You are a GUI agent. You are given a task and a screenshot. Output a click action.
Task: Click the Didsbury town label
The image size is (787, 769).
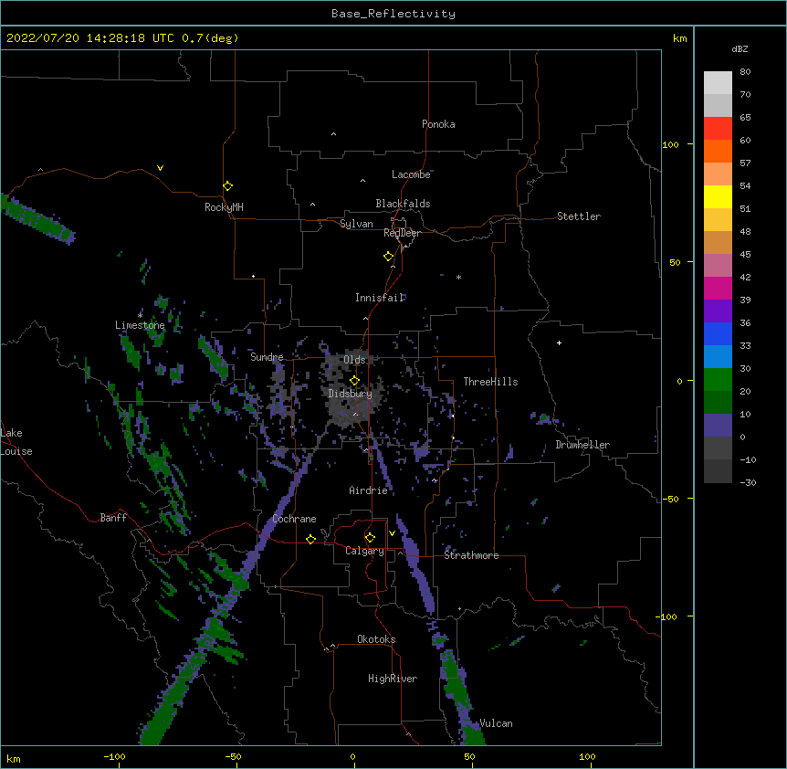pos(351,394)
